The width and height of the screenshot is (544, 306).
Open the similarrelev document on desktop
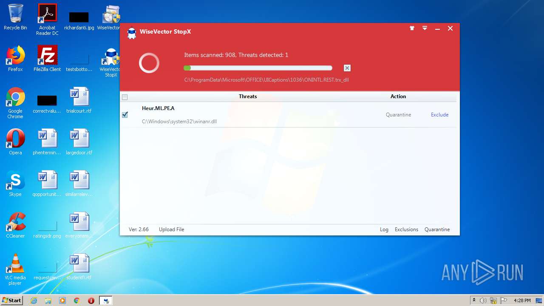point(79,184)
